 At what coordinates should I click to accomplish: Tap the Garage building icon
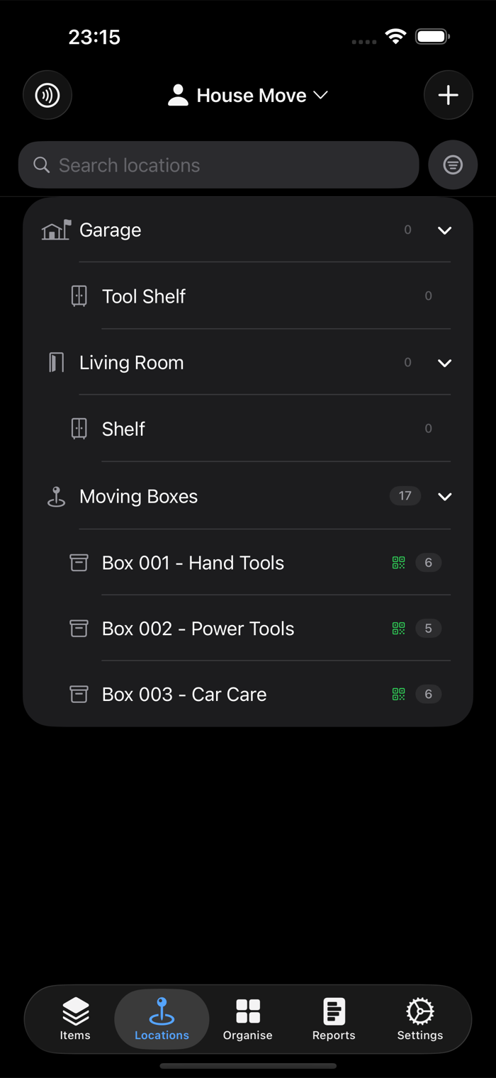pyautogui.click(x=56, y=230)
